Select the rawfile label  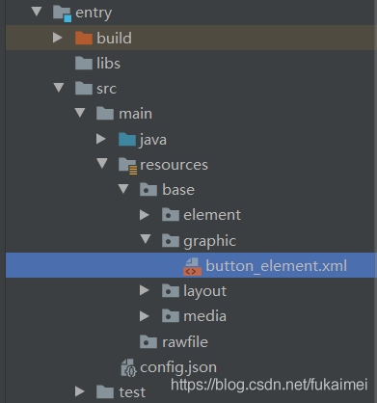(x=185, y=342)
